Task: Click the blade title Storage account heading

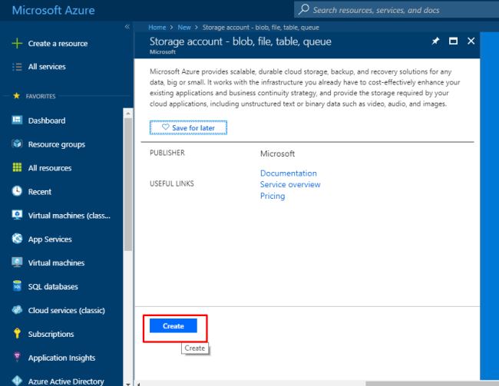Action: [240, 41]
